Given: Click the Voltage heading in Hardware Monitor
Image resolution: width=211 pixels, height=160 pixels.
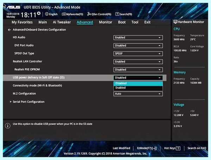Looking at the screenshot, I should pos(179,105).
